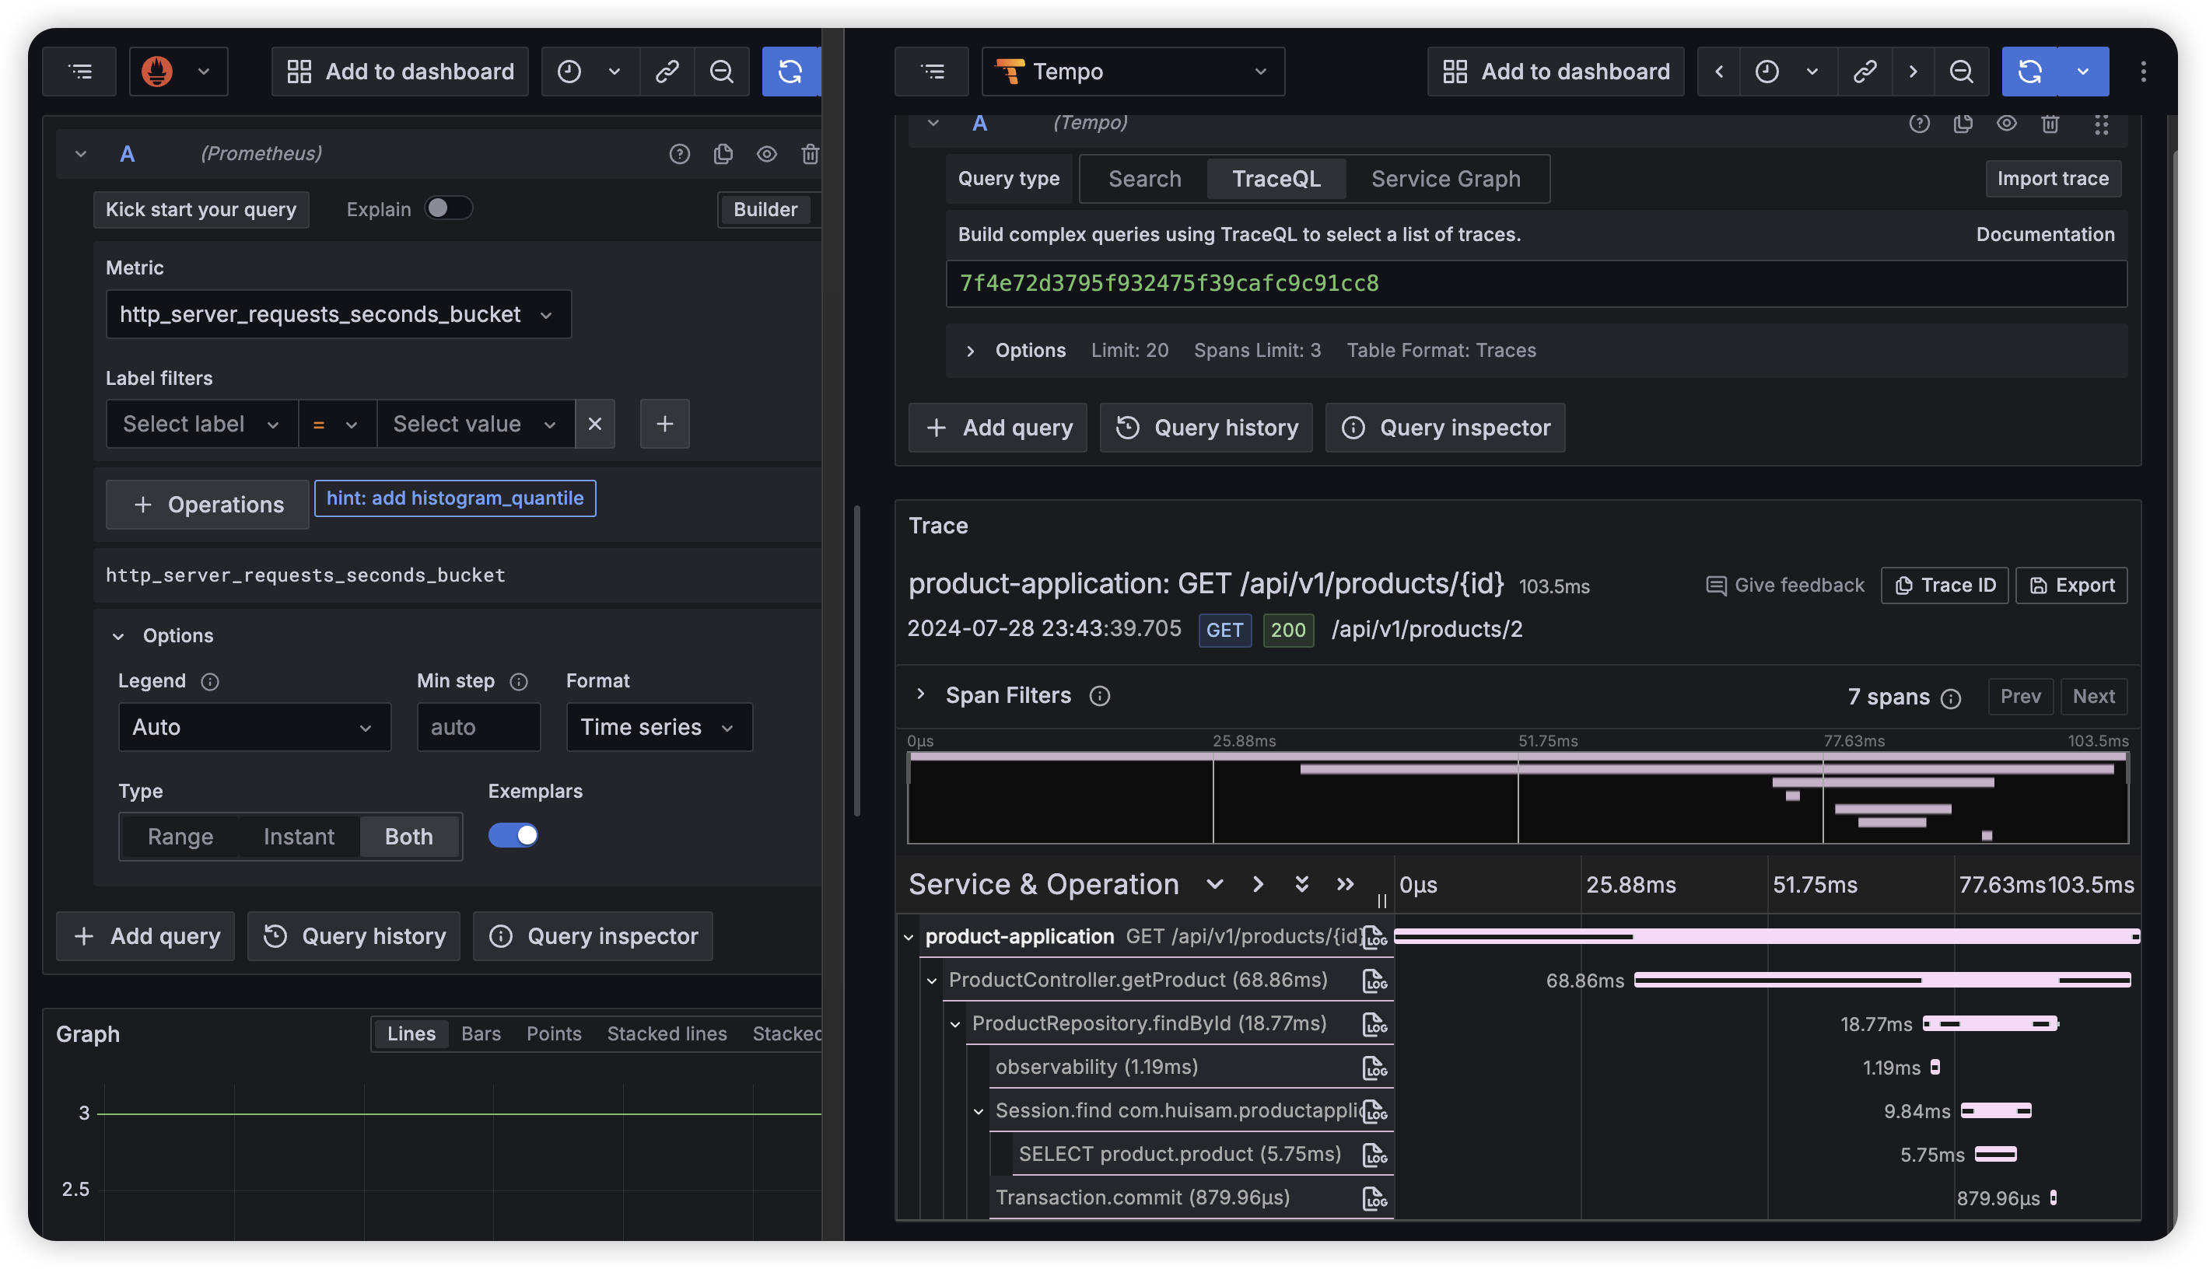Disable the Exemplars toggle
Viewport: 2206px width, 1269px height.
[x=513, y=835]
